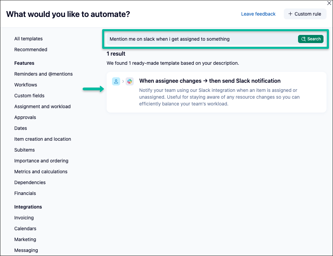
Task: Click the Custom rule button
Action: point(305,14)
